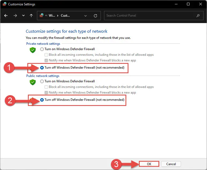This screenshot has width=207, height=170.
Task: Click the 'Cust...' breadcrumb segment
Action: [x=65, y=16]
